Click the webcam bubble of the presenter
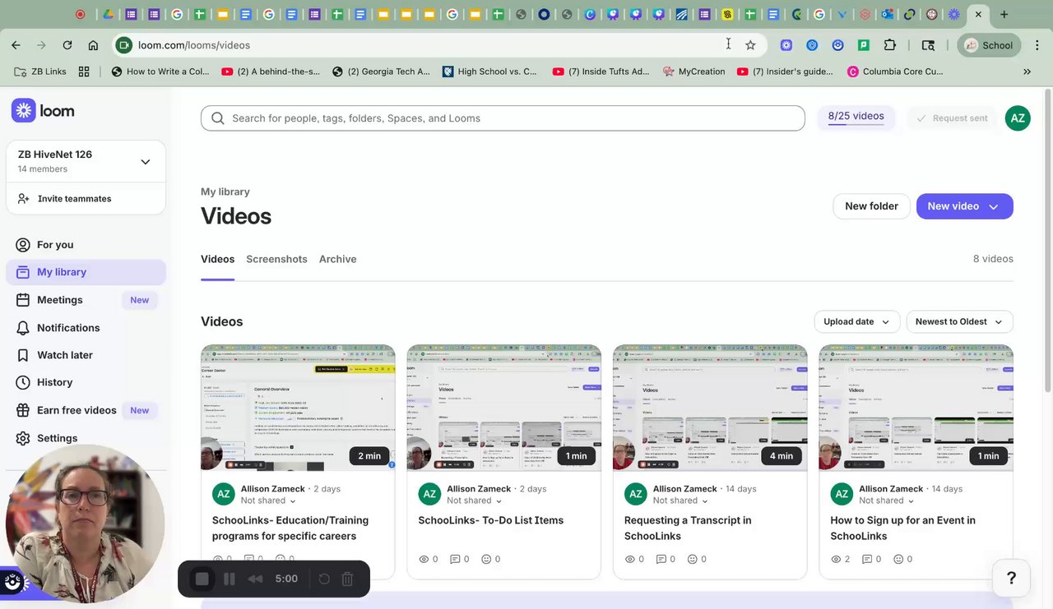The width and height of the screenshot is (1053, 609). coord(85,524)
